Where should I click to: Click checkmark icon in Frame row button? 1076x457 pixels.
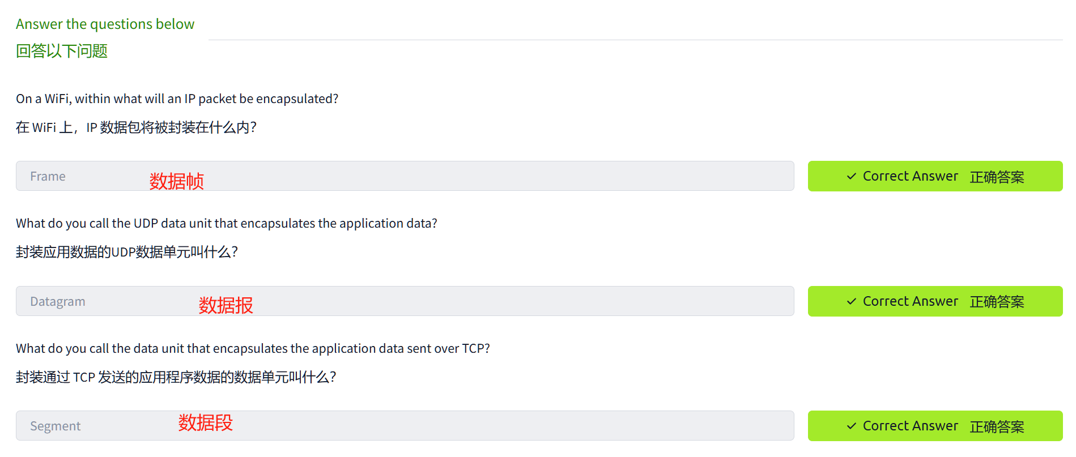tap(851, 177)
